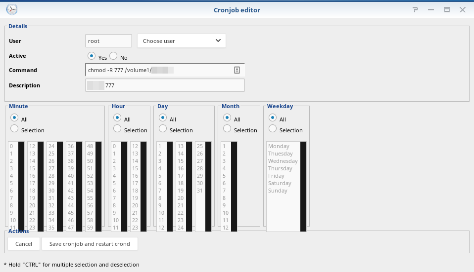
Task: Set Active to No
Action: [113, 56]
